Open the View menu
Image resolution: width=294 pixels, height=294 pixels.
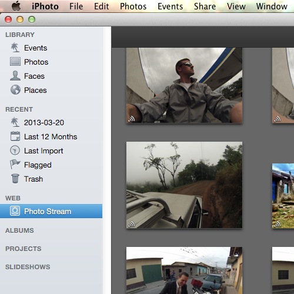236,6
